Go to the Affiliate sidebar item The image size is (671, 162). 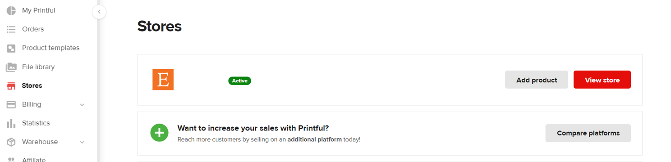click(x=34, y=159)
